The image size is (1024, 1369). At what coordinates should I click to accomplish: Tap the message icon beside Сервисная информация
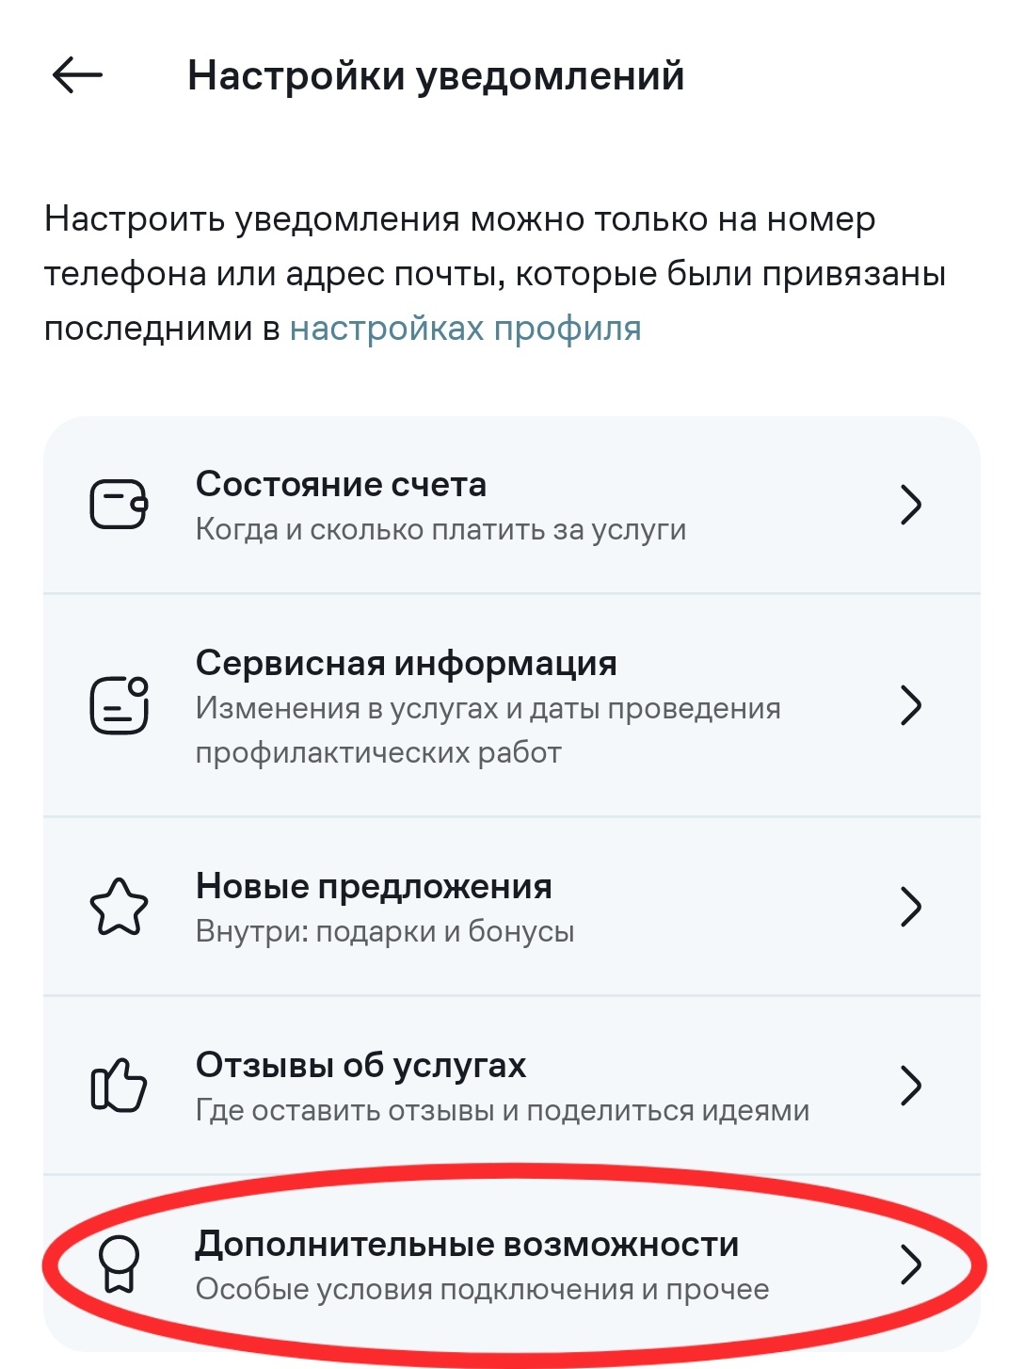pyautogui.click(x=119, y=705)
